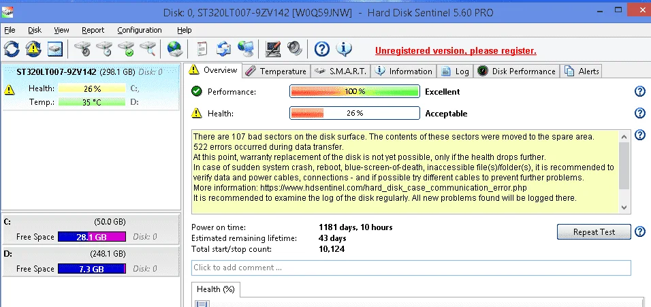The height and width of the screenshot is (307, 651).
Task: Click the refresh arrows toolbar icon
Action: pos(12,50)
